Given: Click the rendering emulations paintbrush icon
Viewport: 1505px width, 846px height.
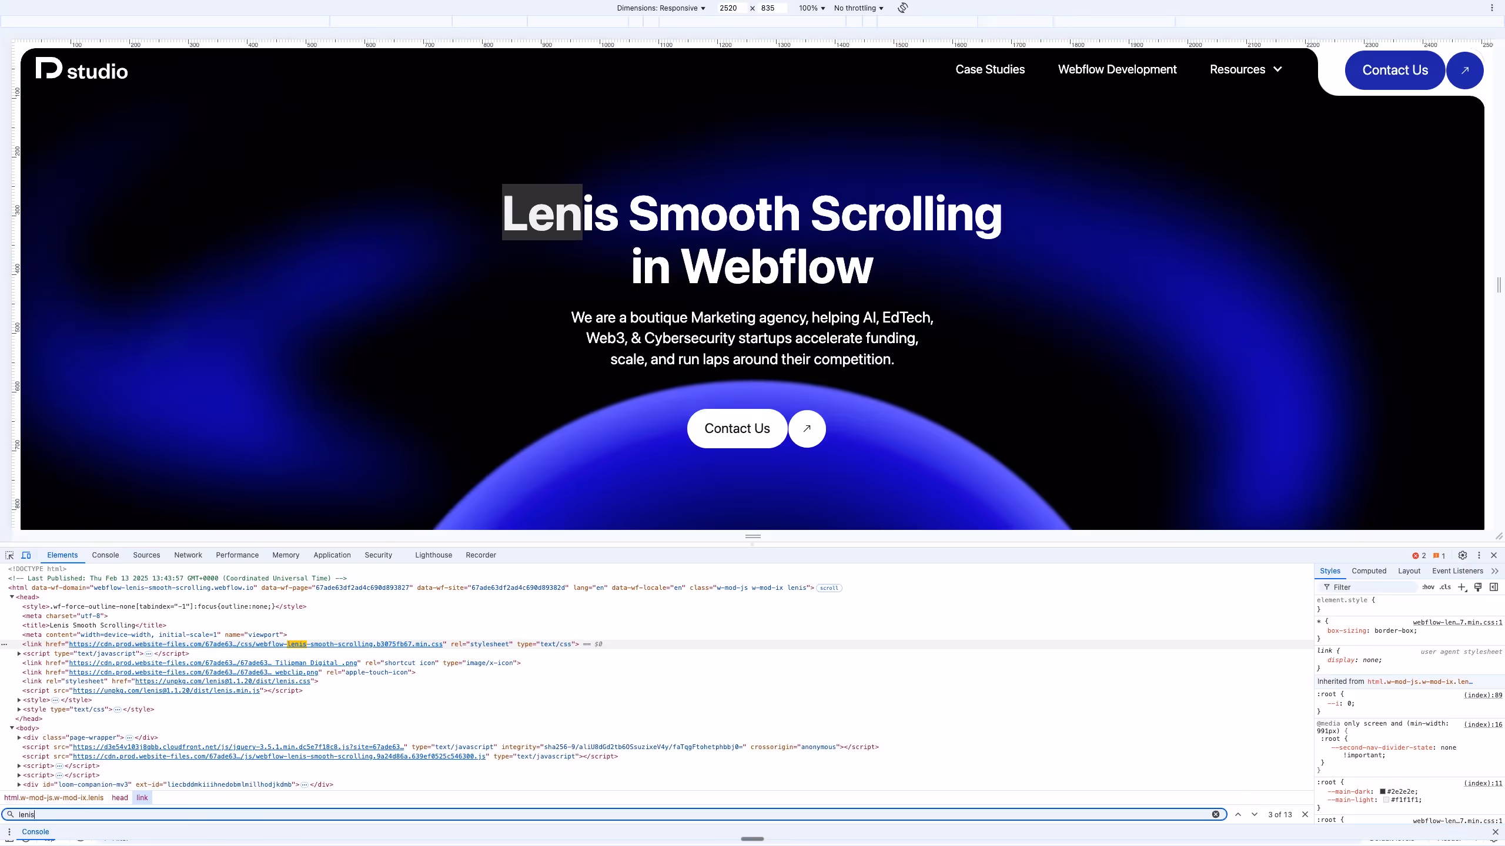Looking at the screenshot, I should point(1478,587).
